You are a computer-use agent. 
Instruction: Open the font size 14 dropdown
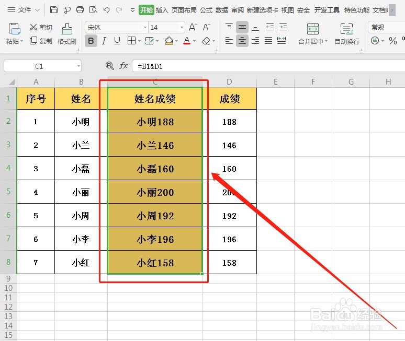(x=182, y=27)
